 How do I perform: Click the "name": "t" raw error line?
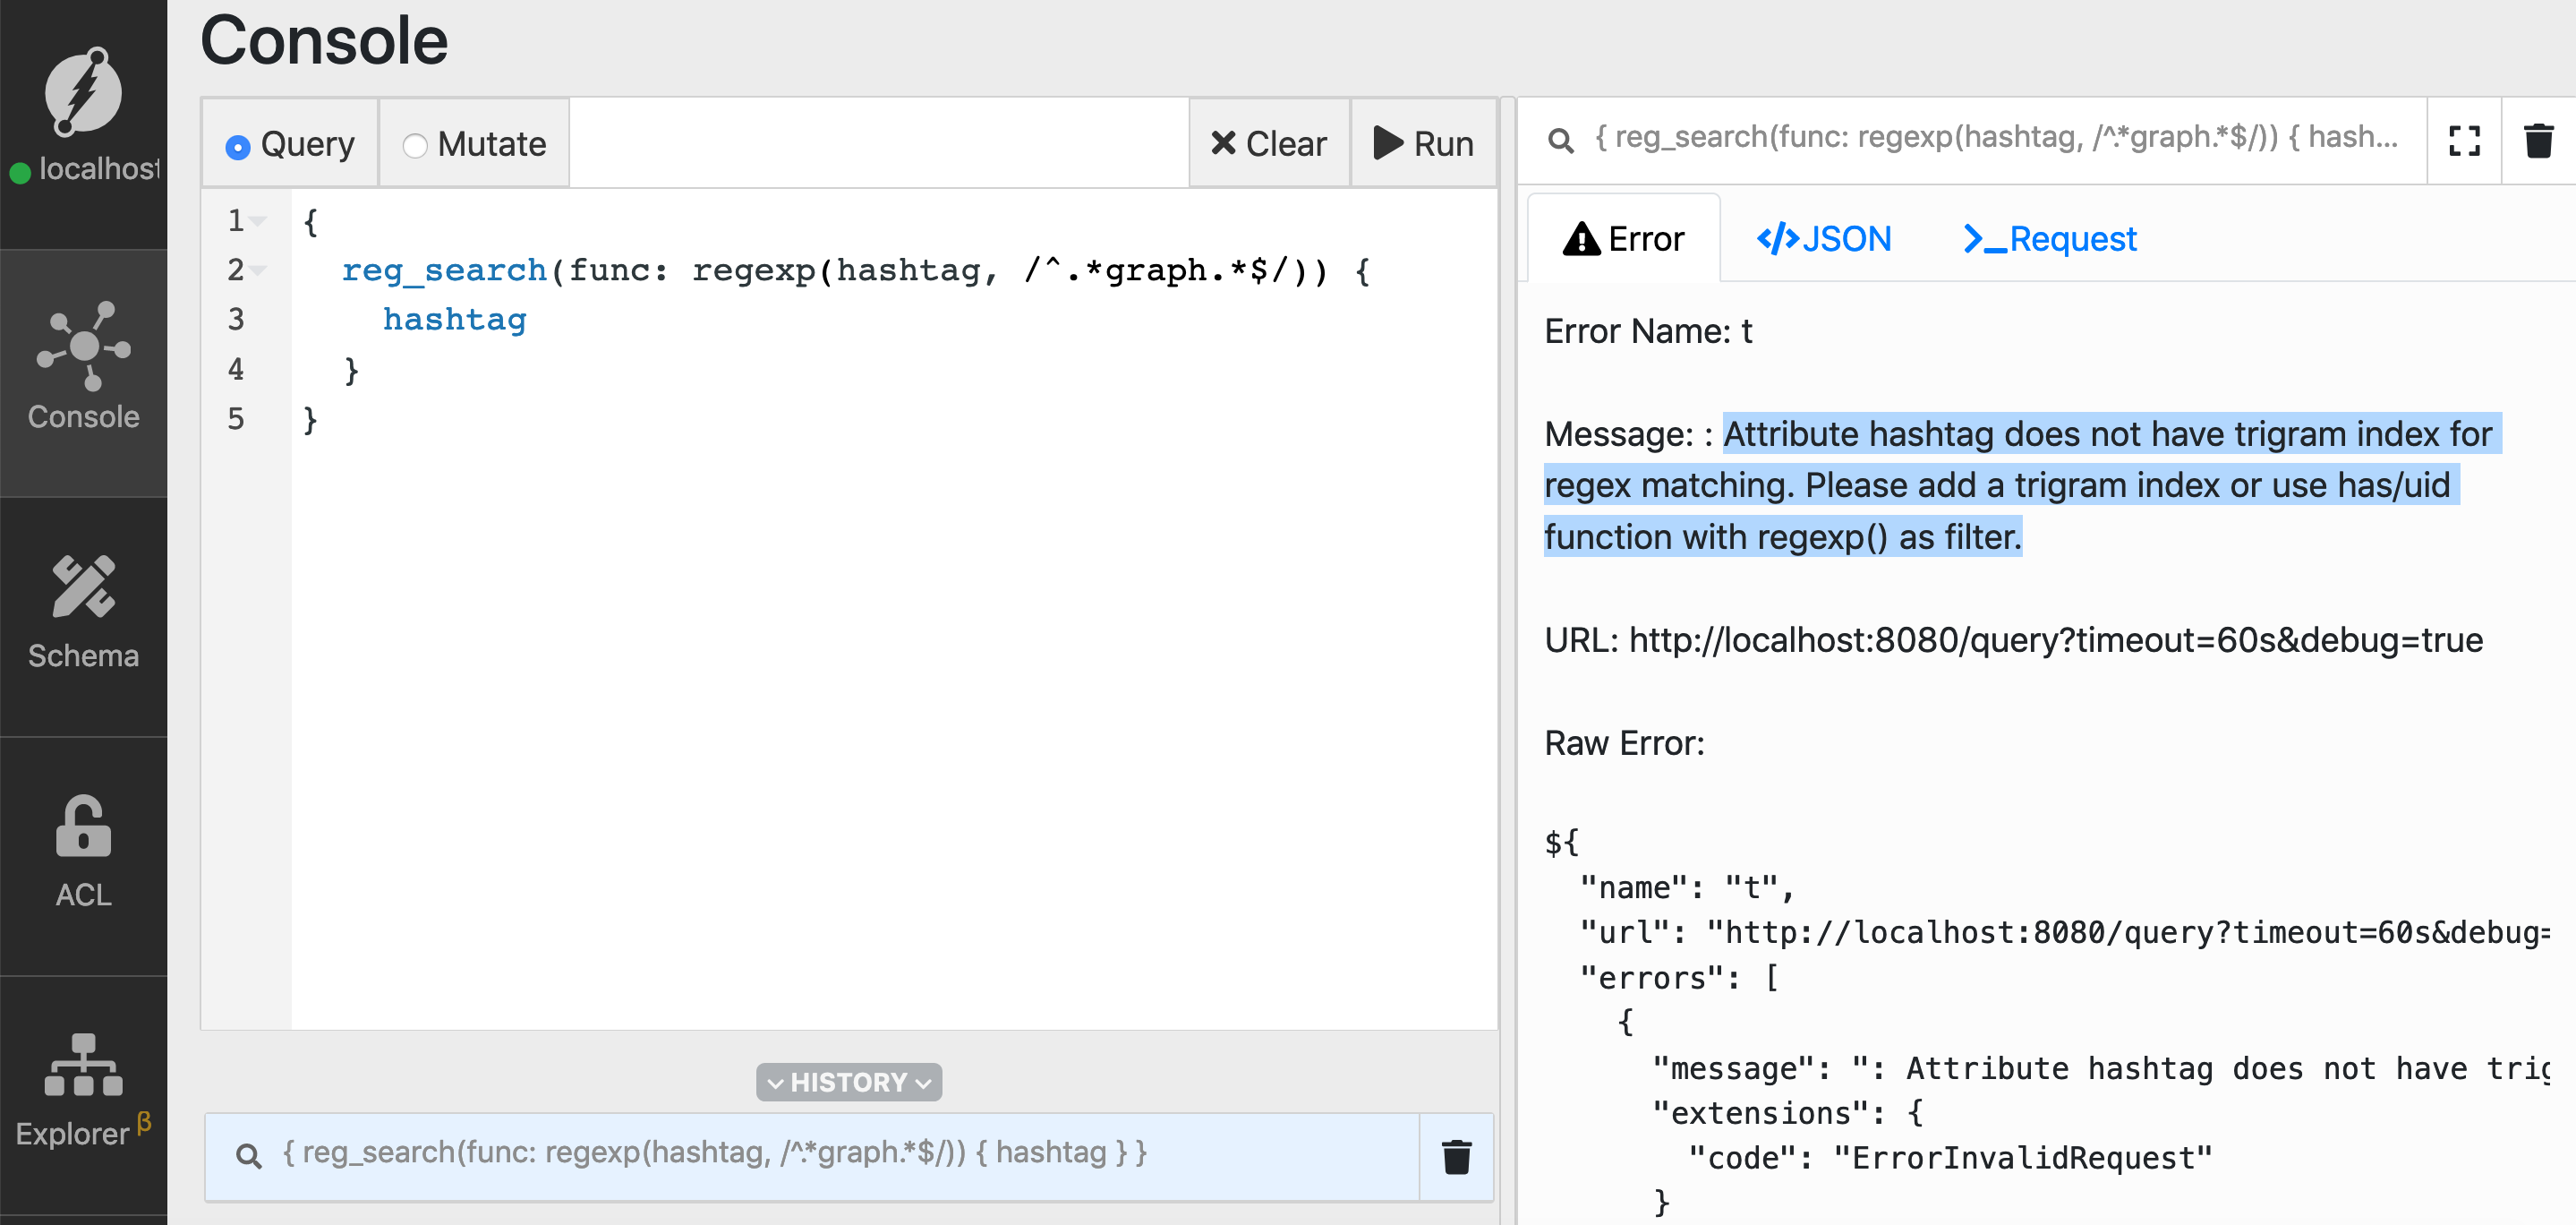pyautogui.click(x=1688, y=887)
